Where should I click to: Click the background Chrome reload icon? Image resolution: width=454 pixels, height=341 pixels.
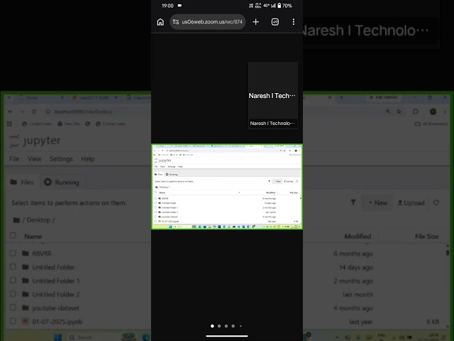34,112
